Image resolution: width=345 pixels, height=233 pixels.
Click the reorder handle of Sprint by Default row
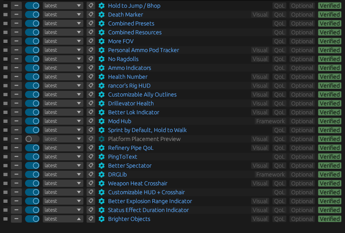[x=6, y=130]
